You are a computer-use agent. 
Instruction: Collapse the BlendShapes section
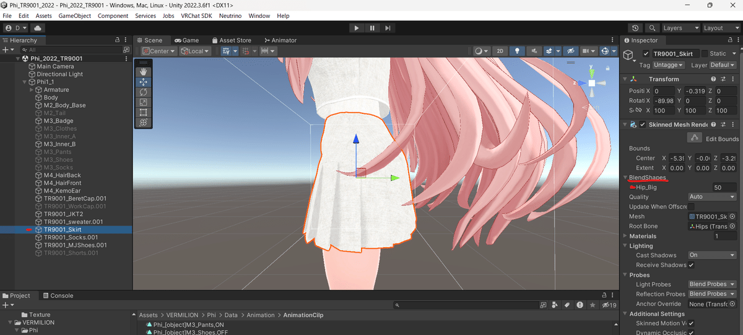(x=625, y=178)
